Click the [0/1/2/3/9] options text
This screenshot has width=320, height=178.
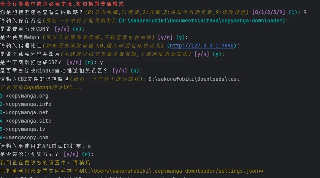point(269,12)
